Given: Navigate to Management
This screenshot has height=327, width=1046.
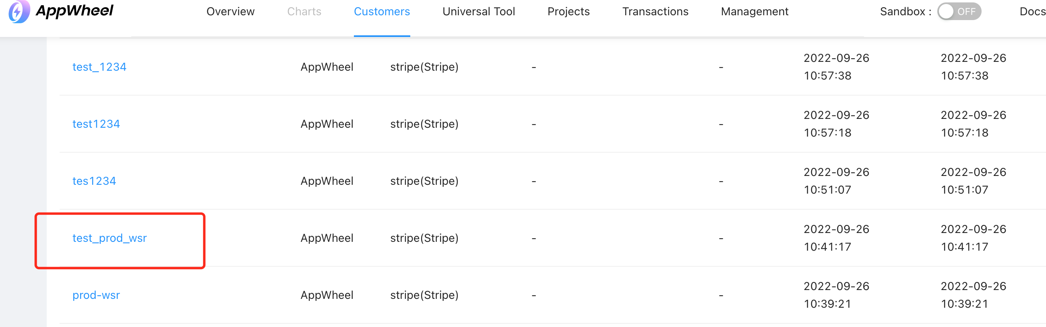Looking at the screenshot, I should click(x=755, y=11).
